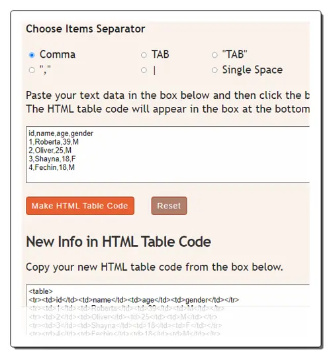Select the pipe | separator radio button
Image resolution: width=331 pixels, height=357 pixels.
[144, 70]
